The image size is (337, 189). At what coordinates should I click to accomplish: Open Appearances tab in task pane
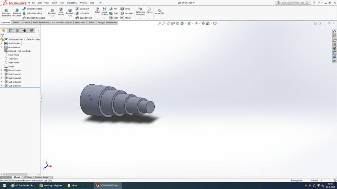[x=334, y=48]
